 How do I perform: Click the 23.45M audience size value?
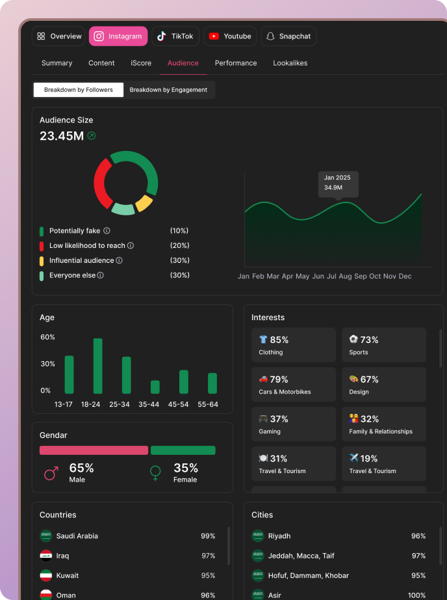62,136
